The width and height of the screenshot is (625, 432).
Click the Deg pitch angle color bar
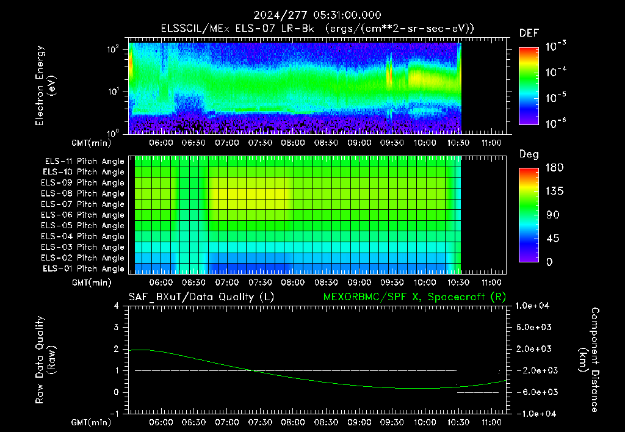pos(529,215)
